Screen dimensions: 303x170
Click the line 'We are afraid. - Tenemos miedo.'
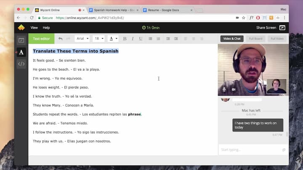tap(60, 123)
